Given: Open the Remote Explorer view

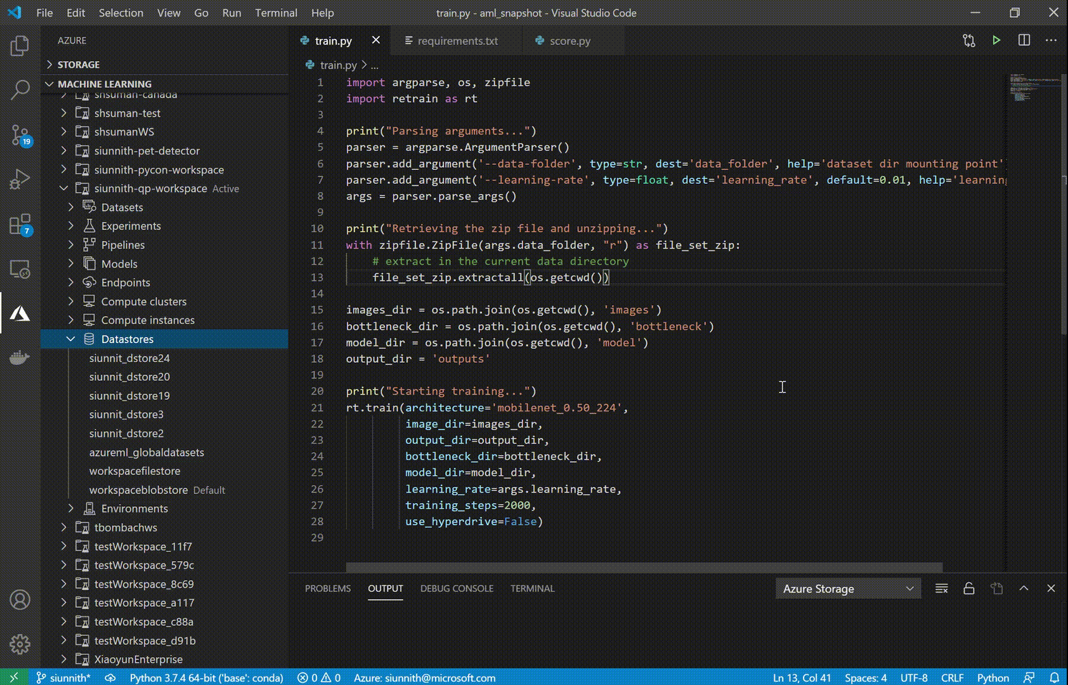Looking at the screenshot, I should click(20, 269).
